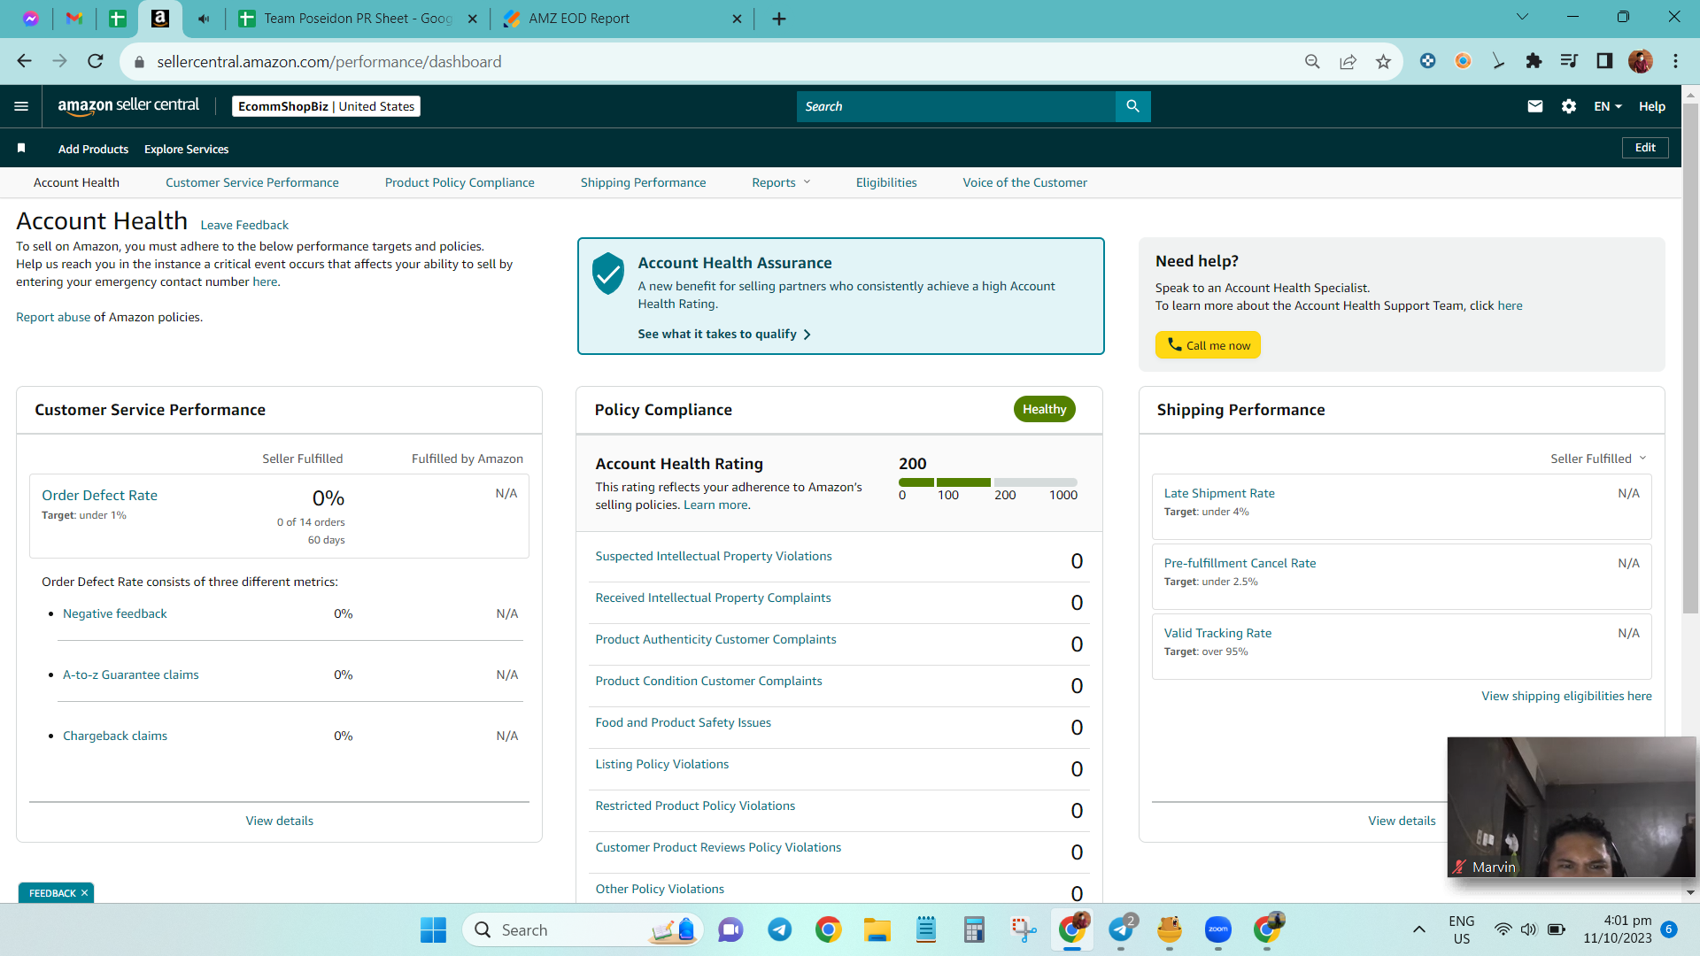Click See what it takes to qualify
Viewport: 1700px width, 956px height.
click(x=724, y=334)
